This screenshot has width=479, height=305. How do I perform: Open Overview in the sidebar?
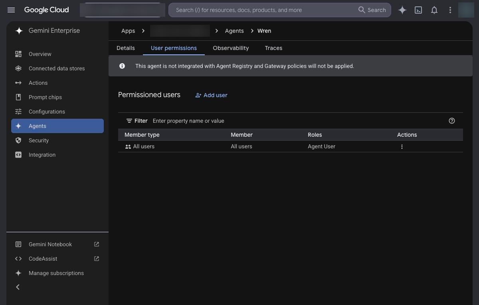pos(57,54)
